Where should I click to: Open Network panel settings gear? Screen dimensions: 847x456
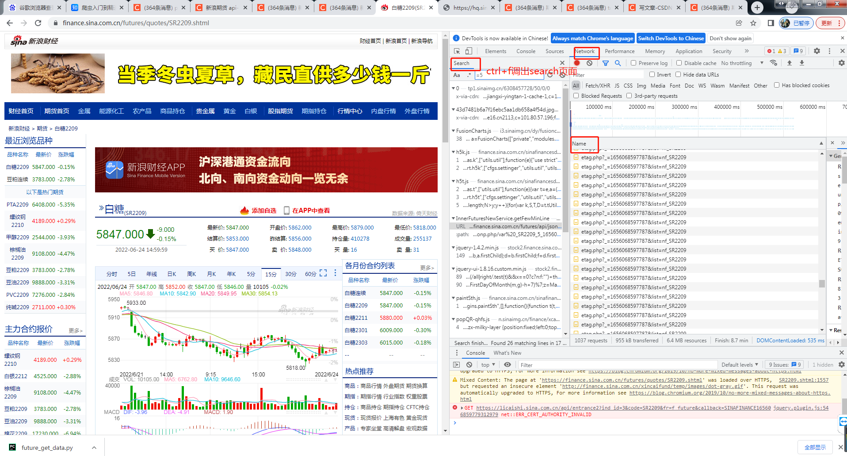pyautogui.click(x=841, y=63)
